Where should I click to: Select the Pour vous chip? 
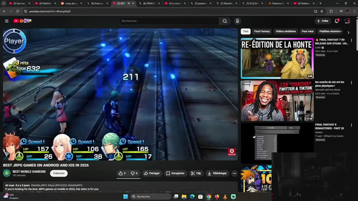(x=307, y=31)
